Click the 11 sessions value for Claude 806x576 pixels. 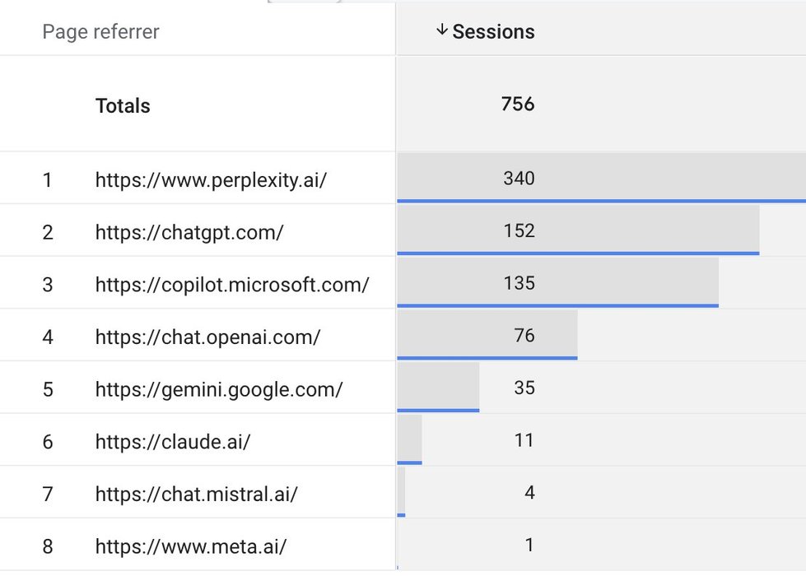(524, 440)
